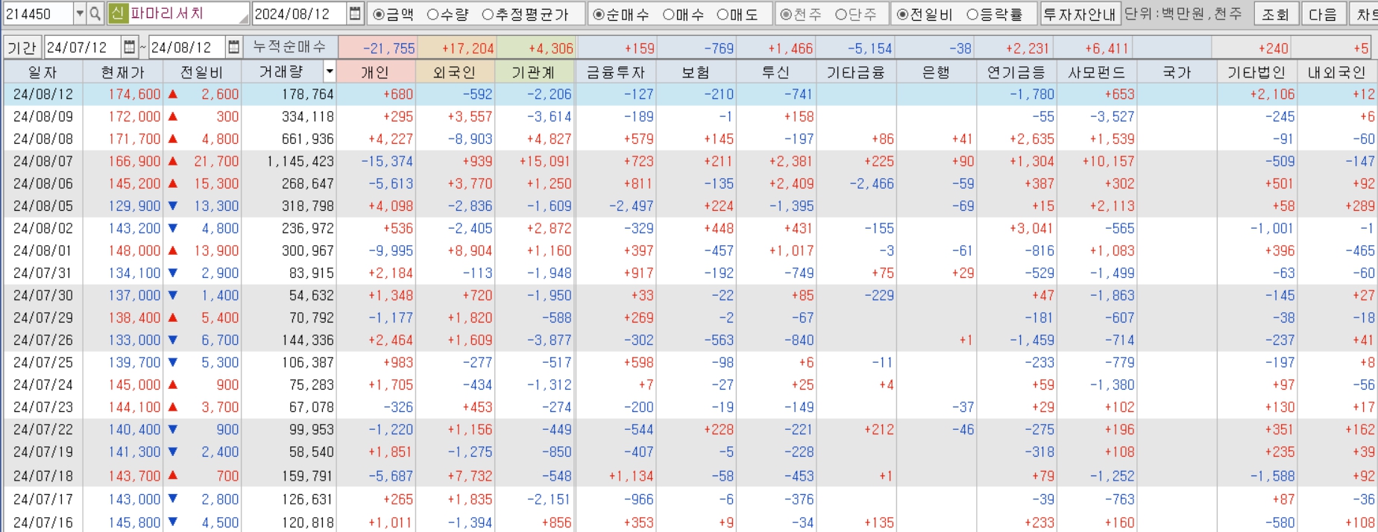
Task: Click the 사모펀드 column header
Action: pyautogui.click(x=1096, y=72)
